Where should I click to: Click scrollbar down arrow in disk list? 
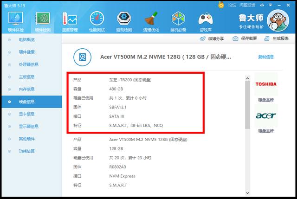247,193
